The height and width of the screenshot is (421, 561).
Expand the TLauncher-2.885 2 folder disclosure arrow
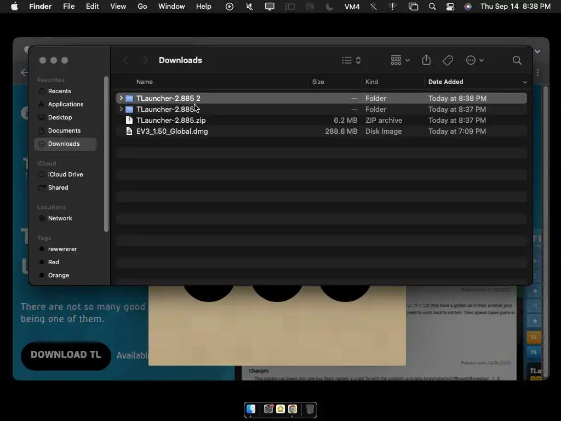coord(121,98)
